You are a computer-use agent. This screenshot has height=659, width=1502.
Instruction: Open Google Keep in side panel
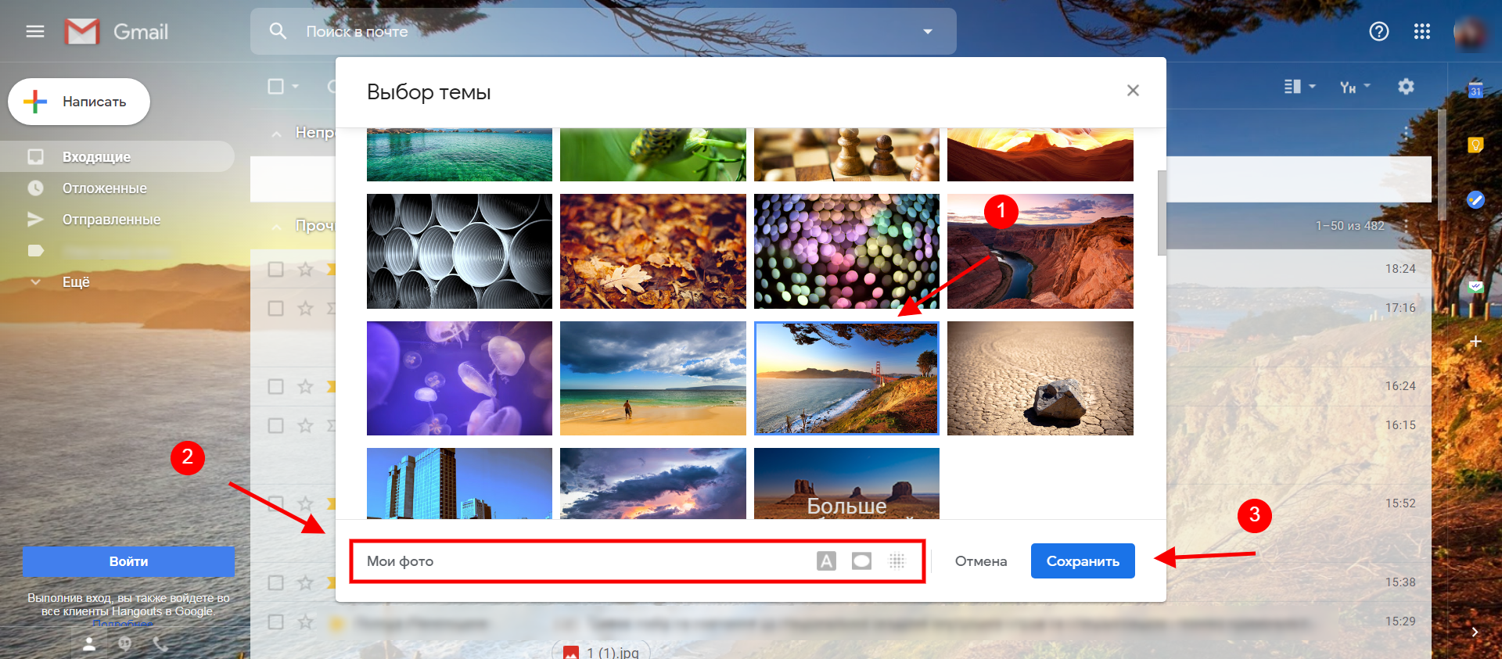1475,145
